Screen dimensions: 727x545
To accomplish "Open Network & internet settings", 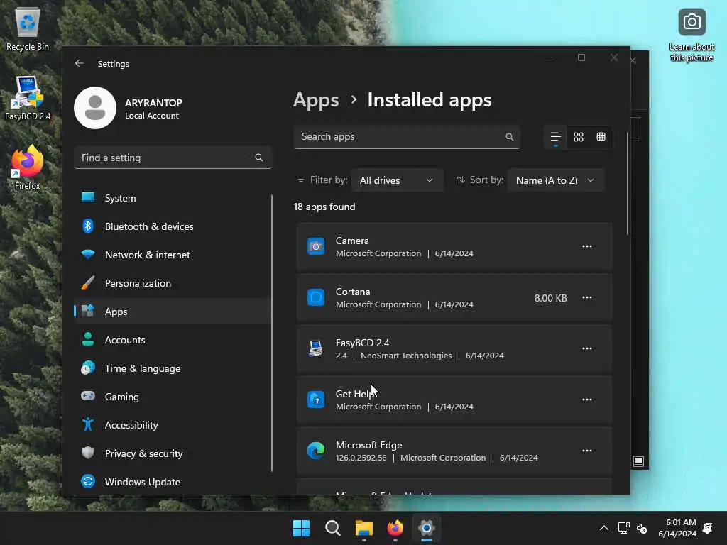I will tap(172, 255).
